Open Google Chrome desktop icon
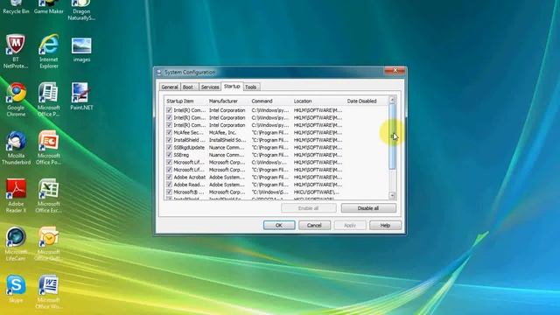 pyautogui.click(x=16, y=99)
